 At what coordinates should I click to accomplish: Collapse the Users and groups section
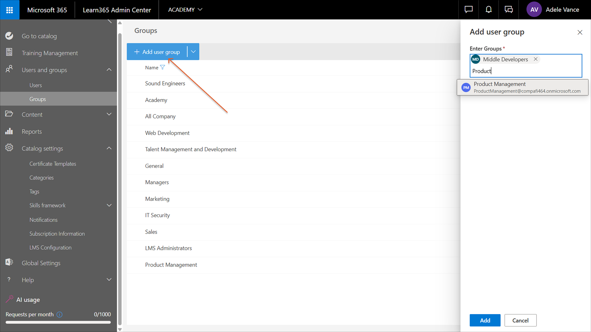[109, 70]
